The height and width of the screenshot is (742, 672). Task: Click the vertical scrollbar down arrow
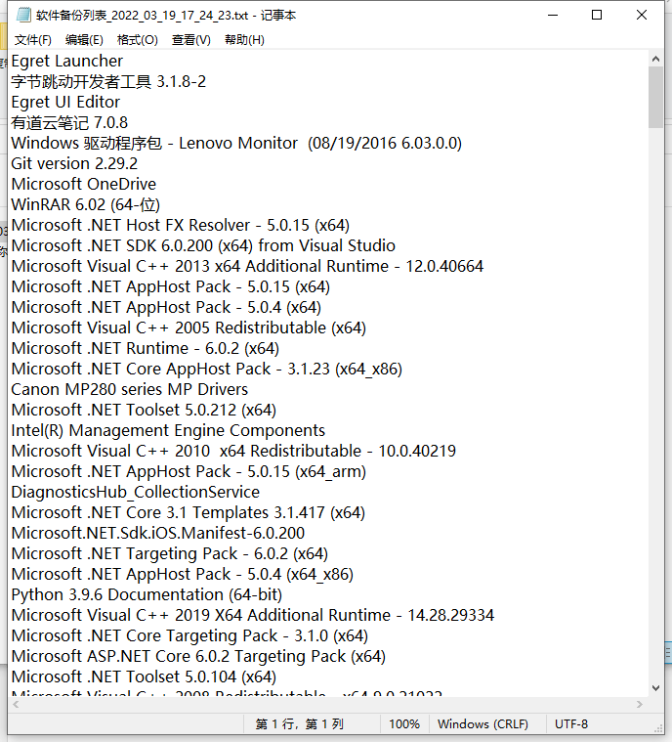pos(655,688)
